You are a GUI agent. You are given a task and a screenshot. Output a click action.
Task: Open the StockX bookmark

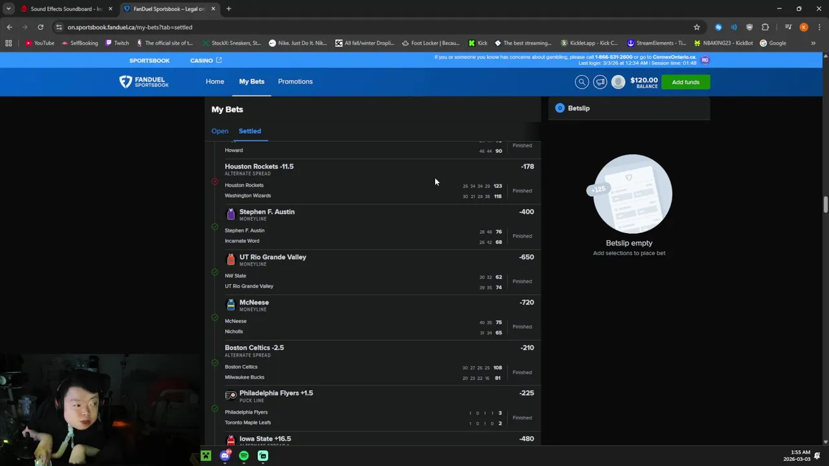point(231,43)
